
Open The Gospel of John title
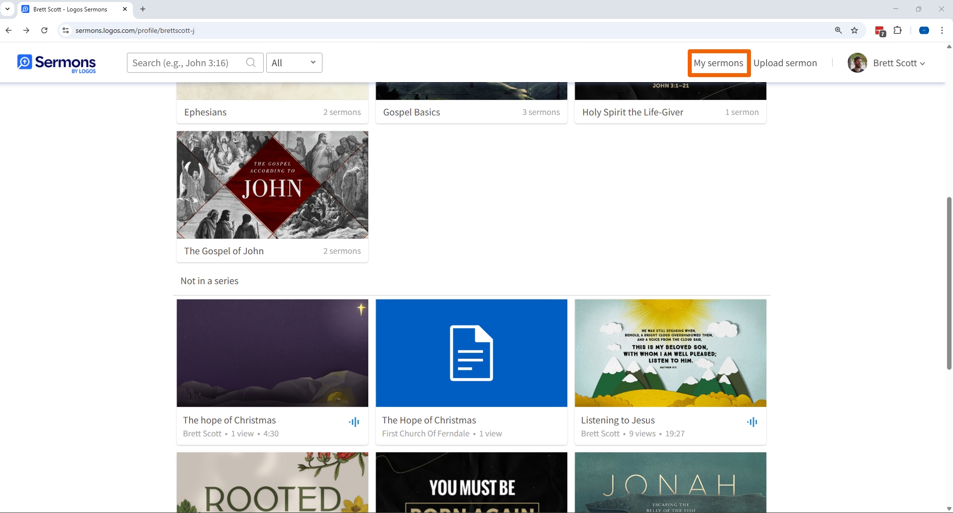click(x=224, y=251)
